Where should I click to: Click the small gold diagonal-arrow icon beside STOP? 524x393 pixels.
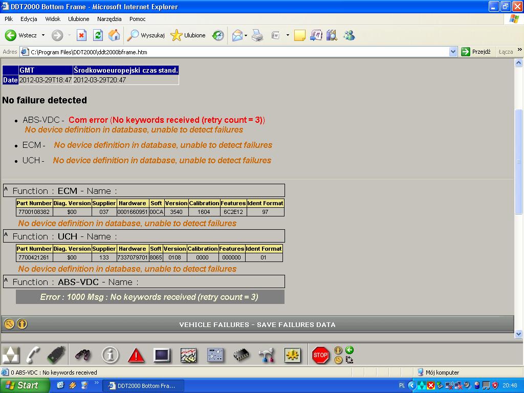(x=338, y=360)
